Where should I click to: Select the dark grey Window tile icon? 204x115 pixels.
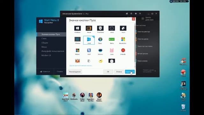77,39
